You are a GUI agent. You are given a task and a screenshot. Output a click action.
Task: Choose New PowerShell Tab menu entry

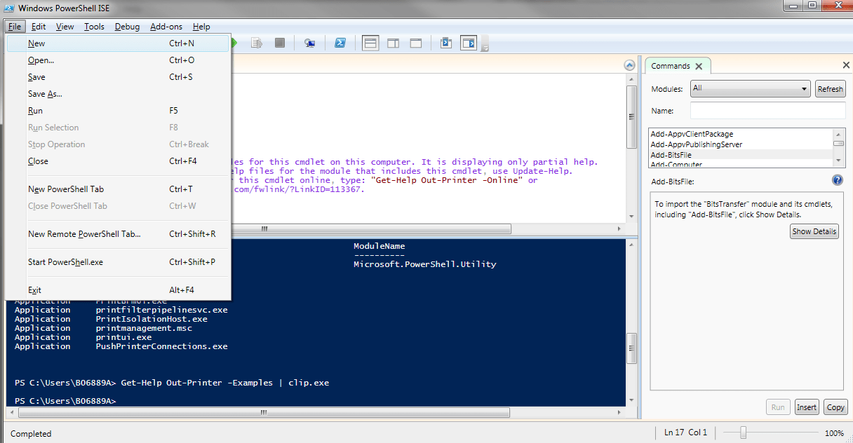click(x=118, y=189)
